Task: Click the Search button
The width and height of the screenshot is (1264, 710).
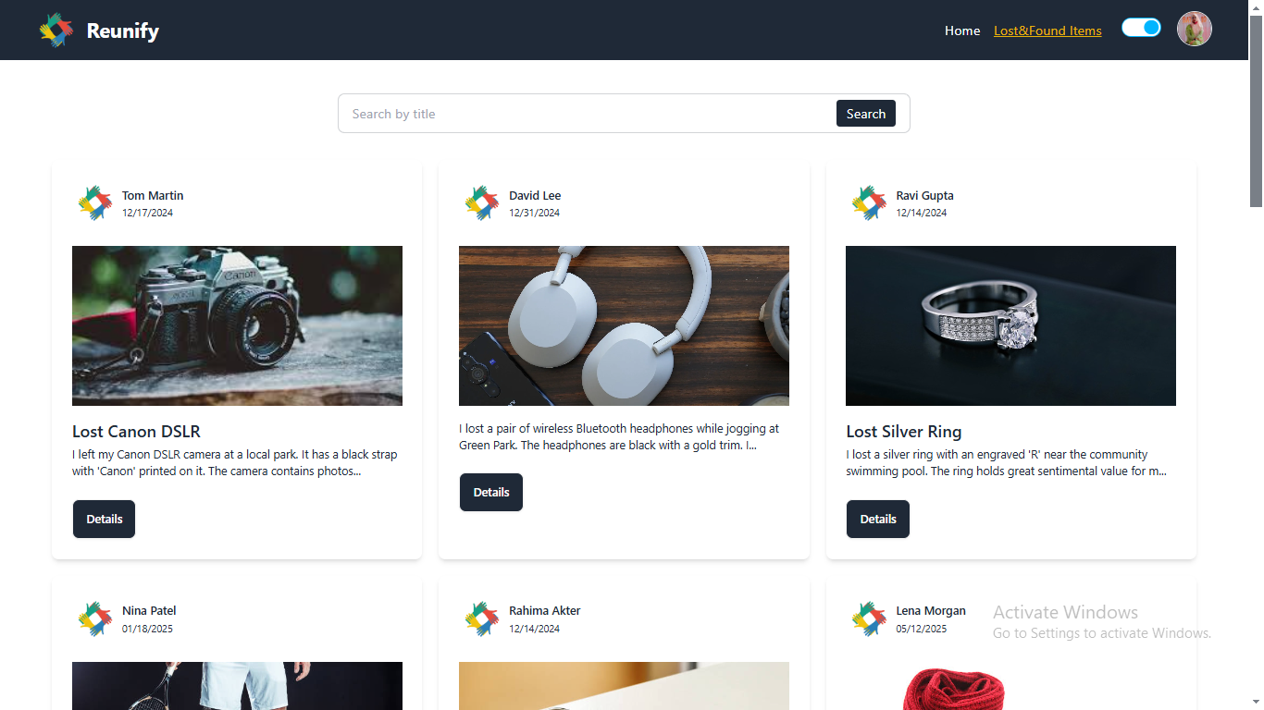Action: click(x=866, y=114)
